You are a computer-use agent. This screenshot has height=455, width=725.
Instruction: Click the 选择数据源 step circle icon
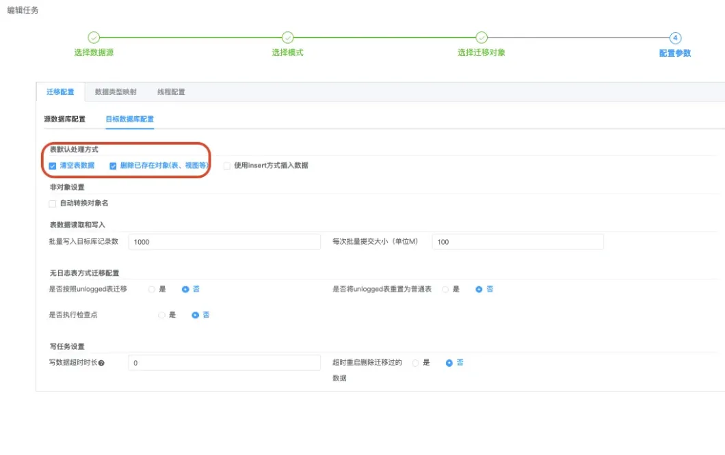point(94,38)
